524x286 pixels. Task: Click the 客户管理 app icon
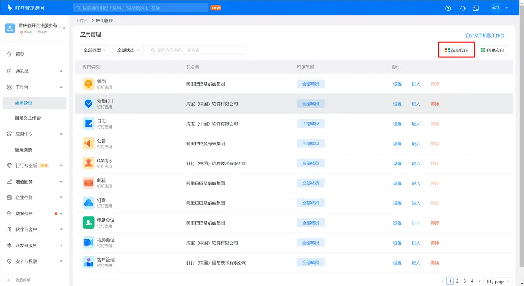(x=89, y=262)
